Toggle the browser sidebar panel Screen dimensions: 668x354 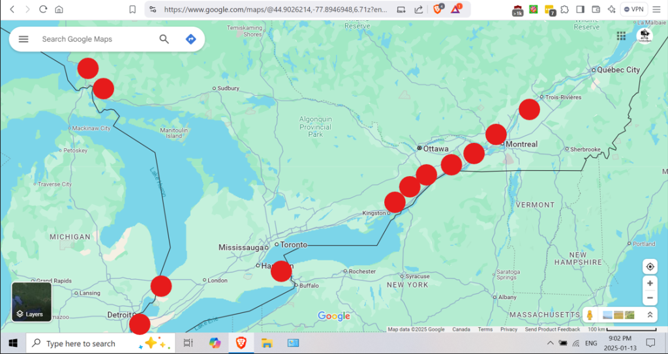coord(580,9)
